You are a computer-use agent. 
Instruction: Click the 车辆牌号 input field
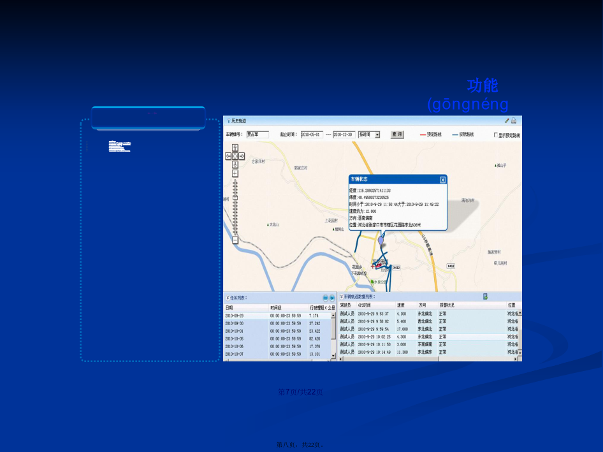pos(258,135)
